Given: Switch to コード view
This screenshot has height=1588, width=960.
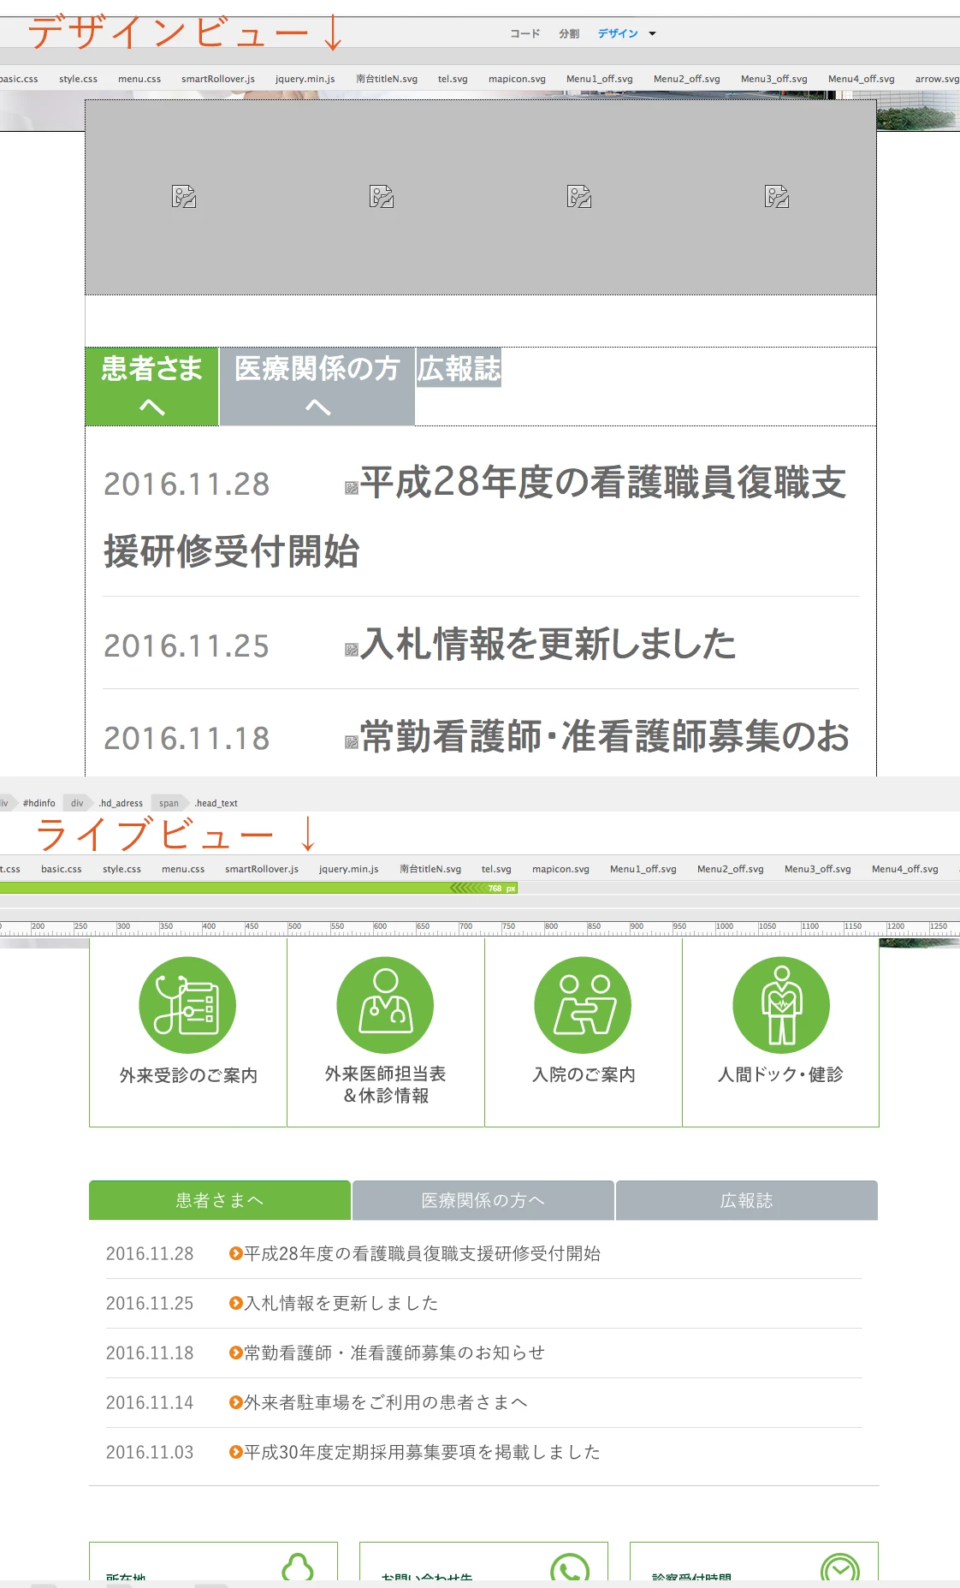Looking at the screenshot, I should tap(524, 34).
